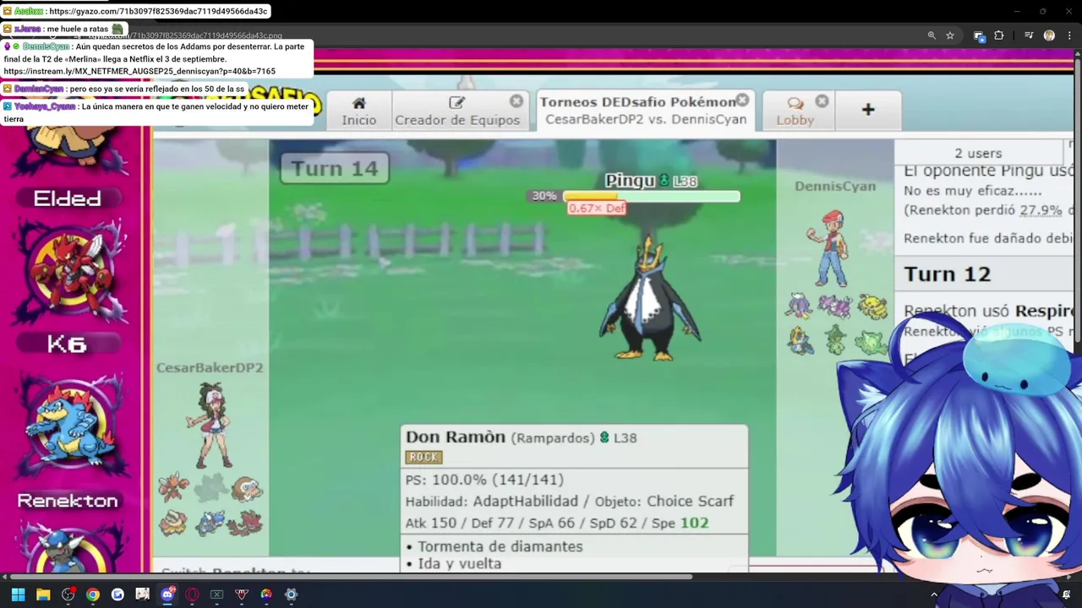Open Opera browser from taskbar
This screenshot has height=608, width=1082.
[192, 594]
